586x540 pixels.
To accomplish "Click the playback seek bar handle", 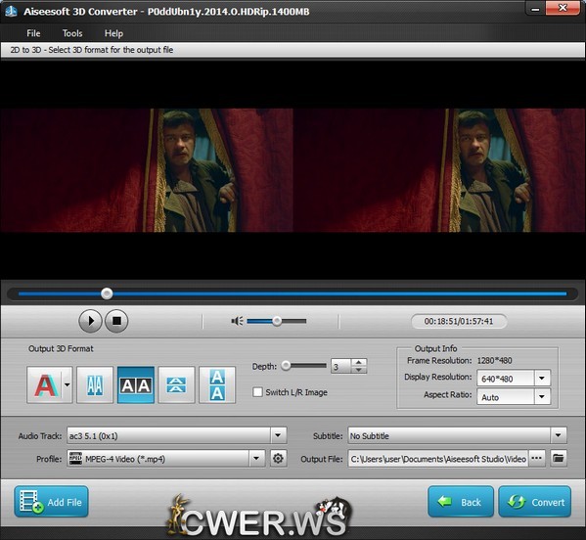I will coord(107,293).
